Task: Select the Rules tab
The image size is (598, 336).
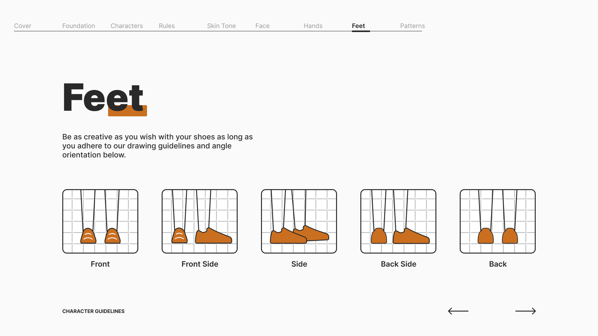Action: [167, 26]
